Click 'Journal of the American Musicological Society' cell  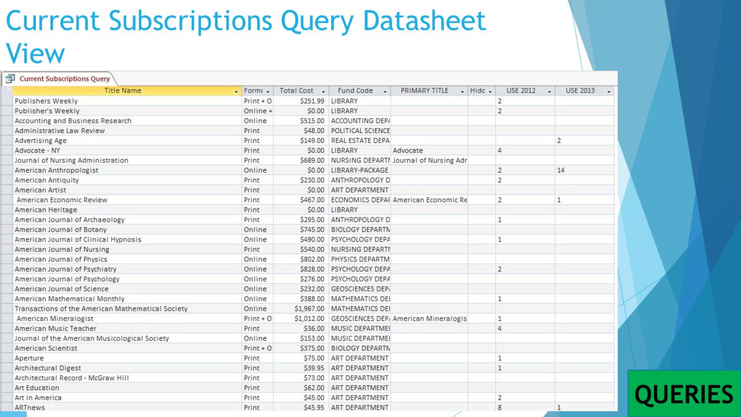[127, 338]
